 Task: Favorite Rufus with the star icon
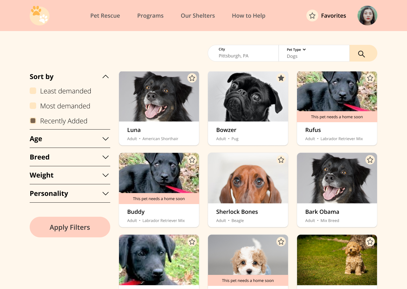(x=370, y=78)
